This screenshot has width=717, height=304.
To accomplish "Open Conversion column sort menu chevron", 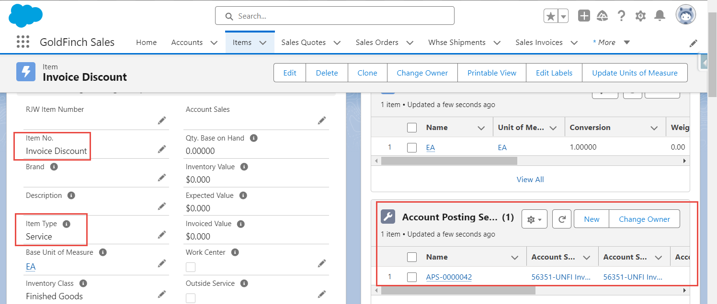I will point(654,128).
